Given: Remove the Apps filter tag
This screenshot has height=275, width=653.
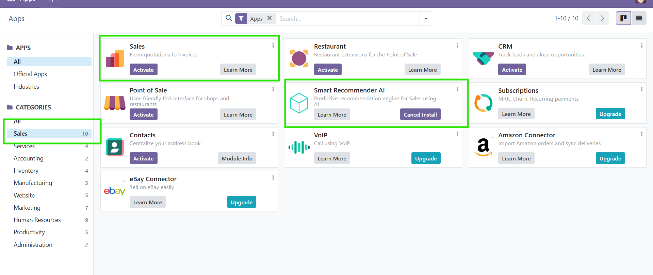Looking at the screenshot, I should 270,18.
